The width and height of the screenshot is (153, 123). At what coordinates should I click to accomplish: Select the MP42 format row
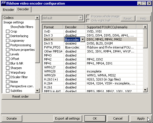tap(93, 59)
